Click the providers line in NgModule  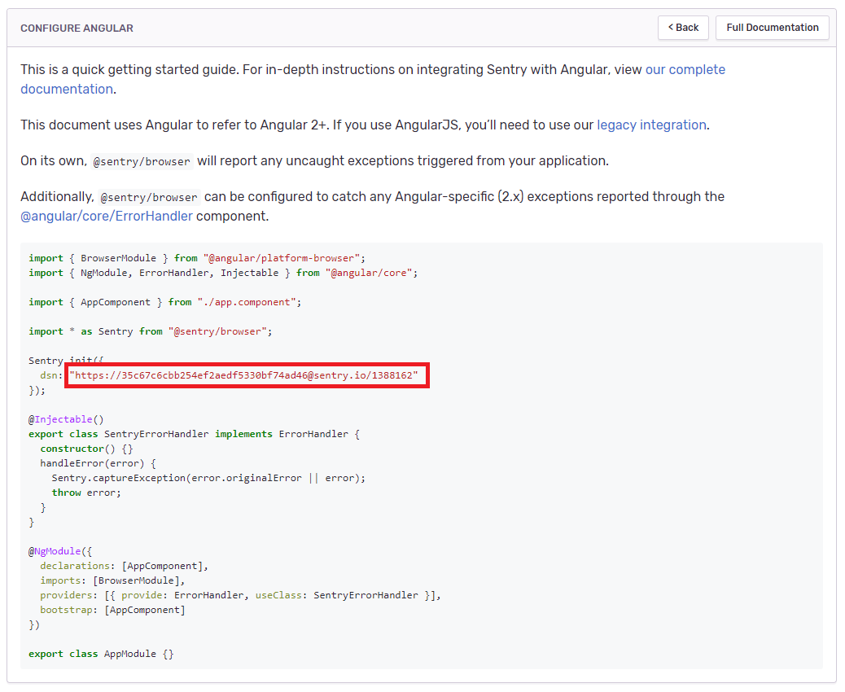click(240, 595)
